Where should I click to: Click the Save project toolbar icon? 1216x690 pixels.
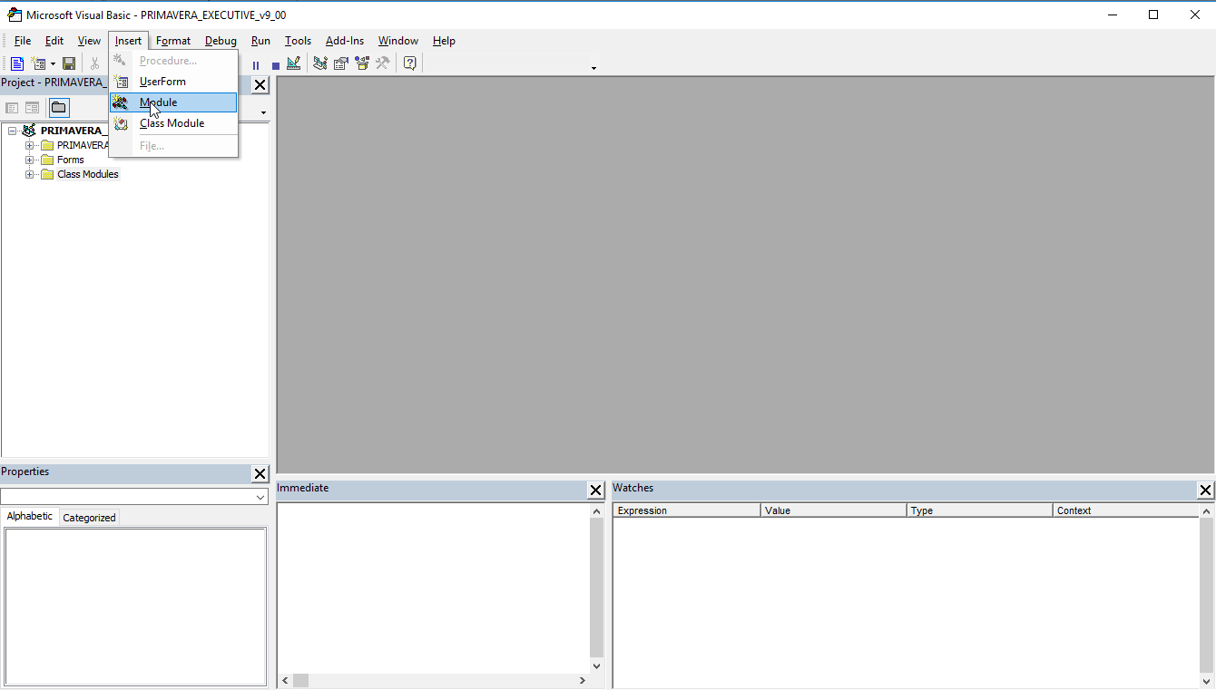[x=69, y=63]
